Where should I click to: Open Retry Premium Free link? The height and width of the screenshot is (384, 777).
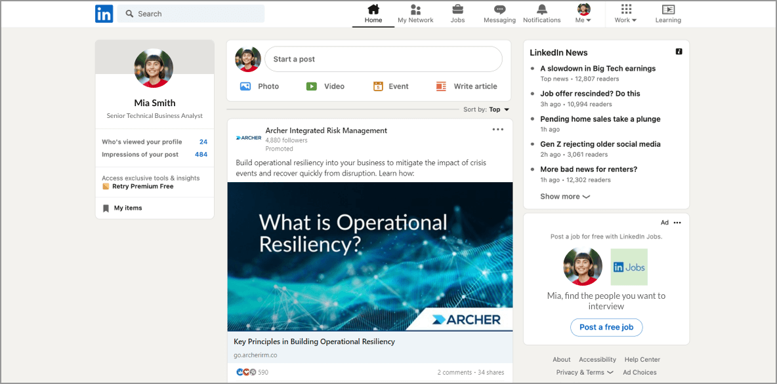[142, 187]
